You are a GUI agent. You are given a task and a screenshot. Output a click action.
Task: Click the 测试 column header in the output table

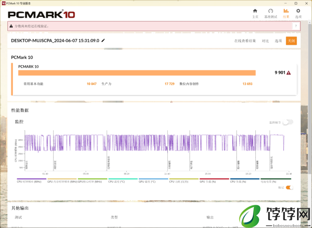(18, 217)
